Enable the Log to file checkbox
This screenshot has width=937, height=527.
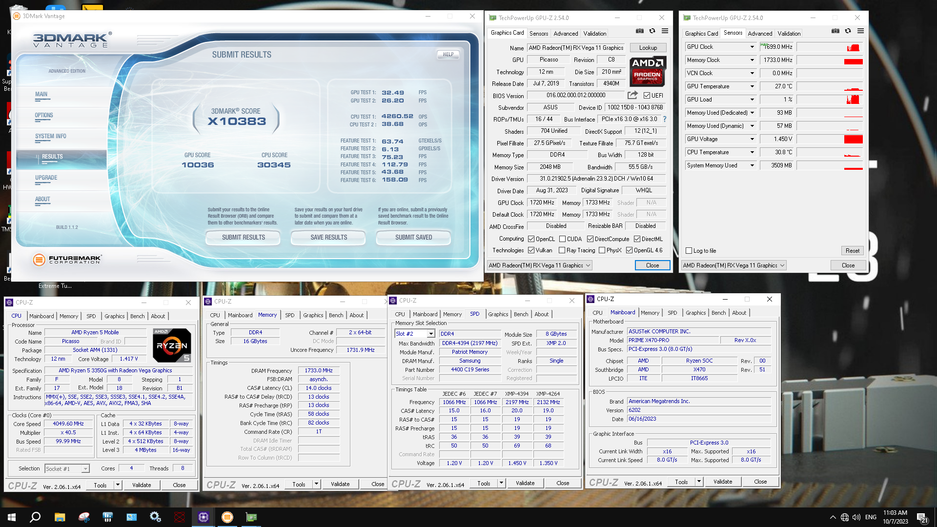[689, 251]
